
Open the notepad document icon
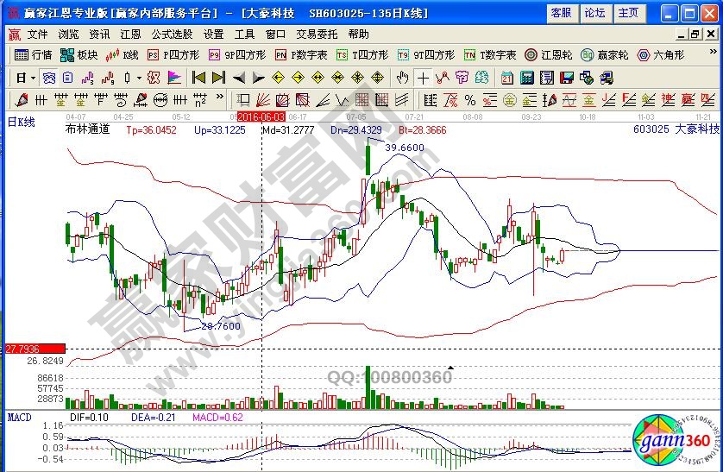pos(547,78)
